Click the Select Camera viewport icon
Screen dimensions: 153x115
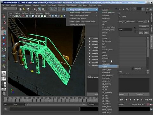[x=11, y=16]
